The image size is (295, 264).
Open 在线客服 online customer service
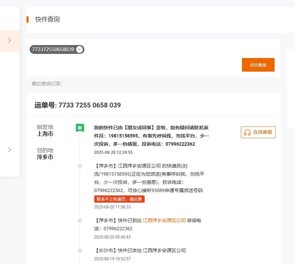click(258, 132)
